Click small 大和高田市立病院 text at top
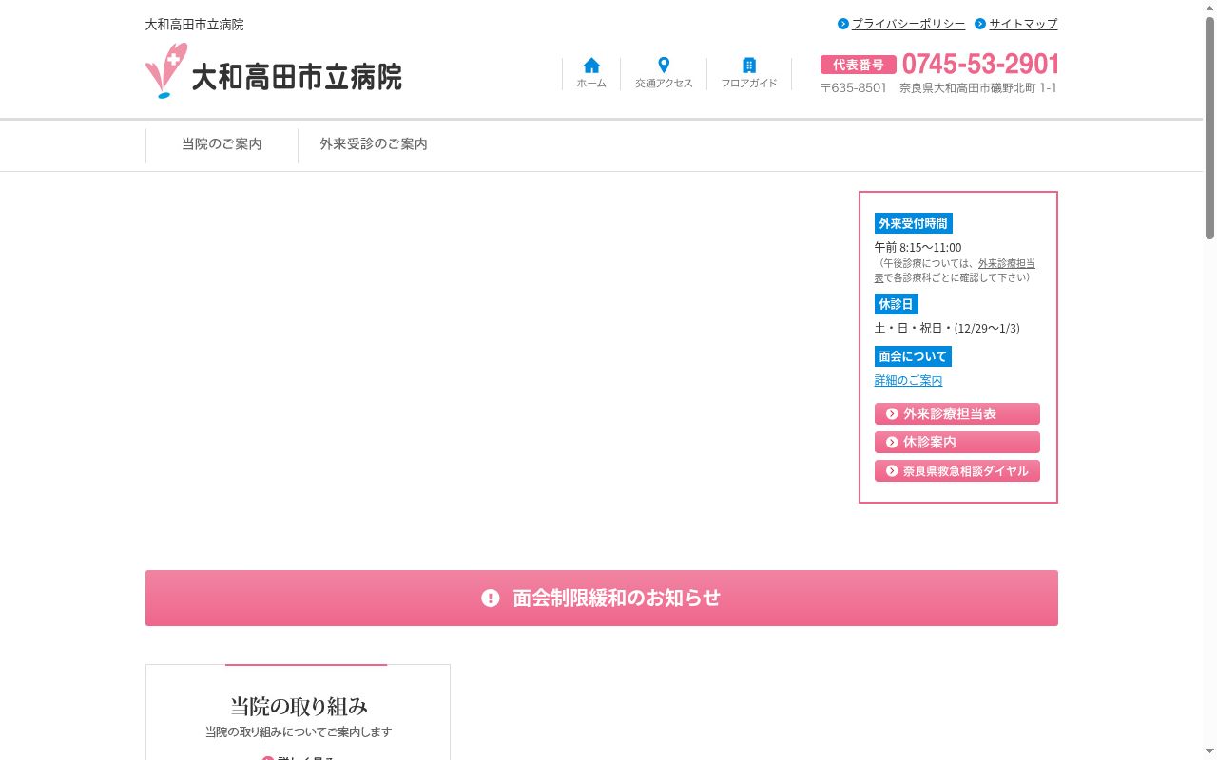The width and height of the screenshot is (1217, 760). coord(194,25)
